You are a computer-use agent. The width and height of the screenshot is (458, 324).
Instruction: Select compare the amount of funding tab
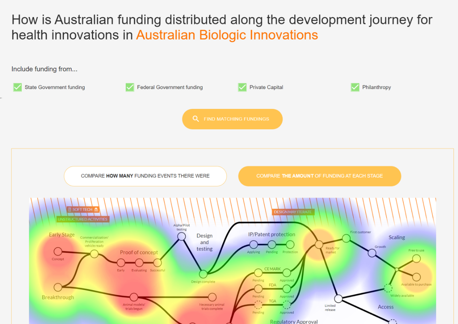tap(320, 176)
